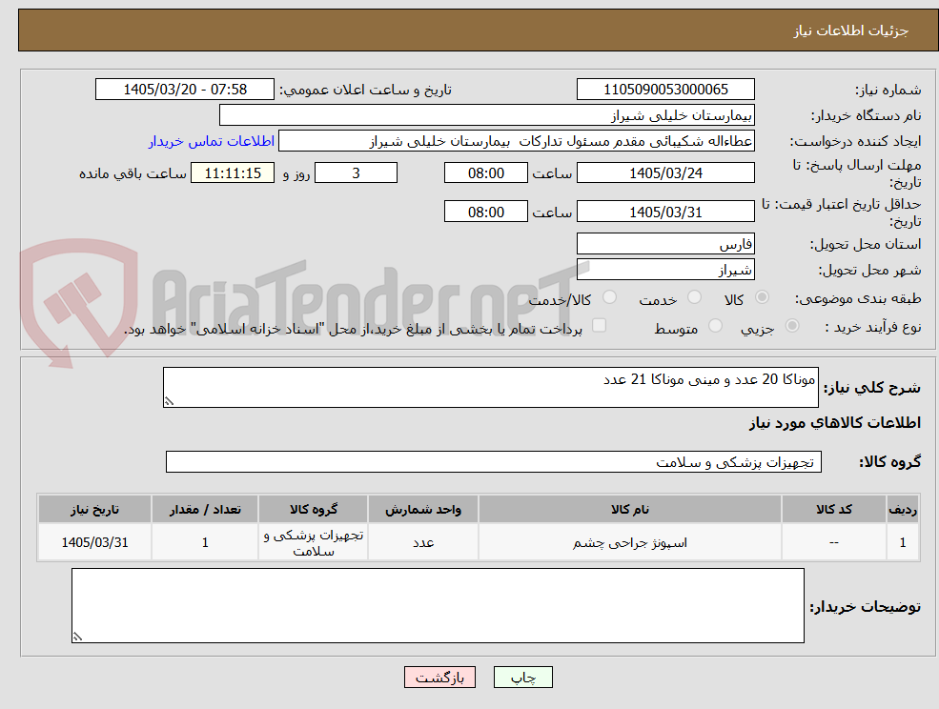Choose the جزیی purchase type radio

(791, 326)
